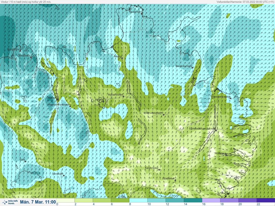
Task: Select the 18–20 m/s purple swatch
Action: [x=229, y=200]
